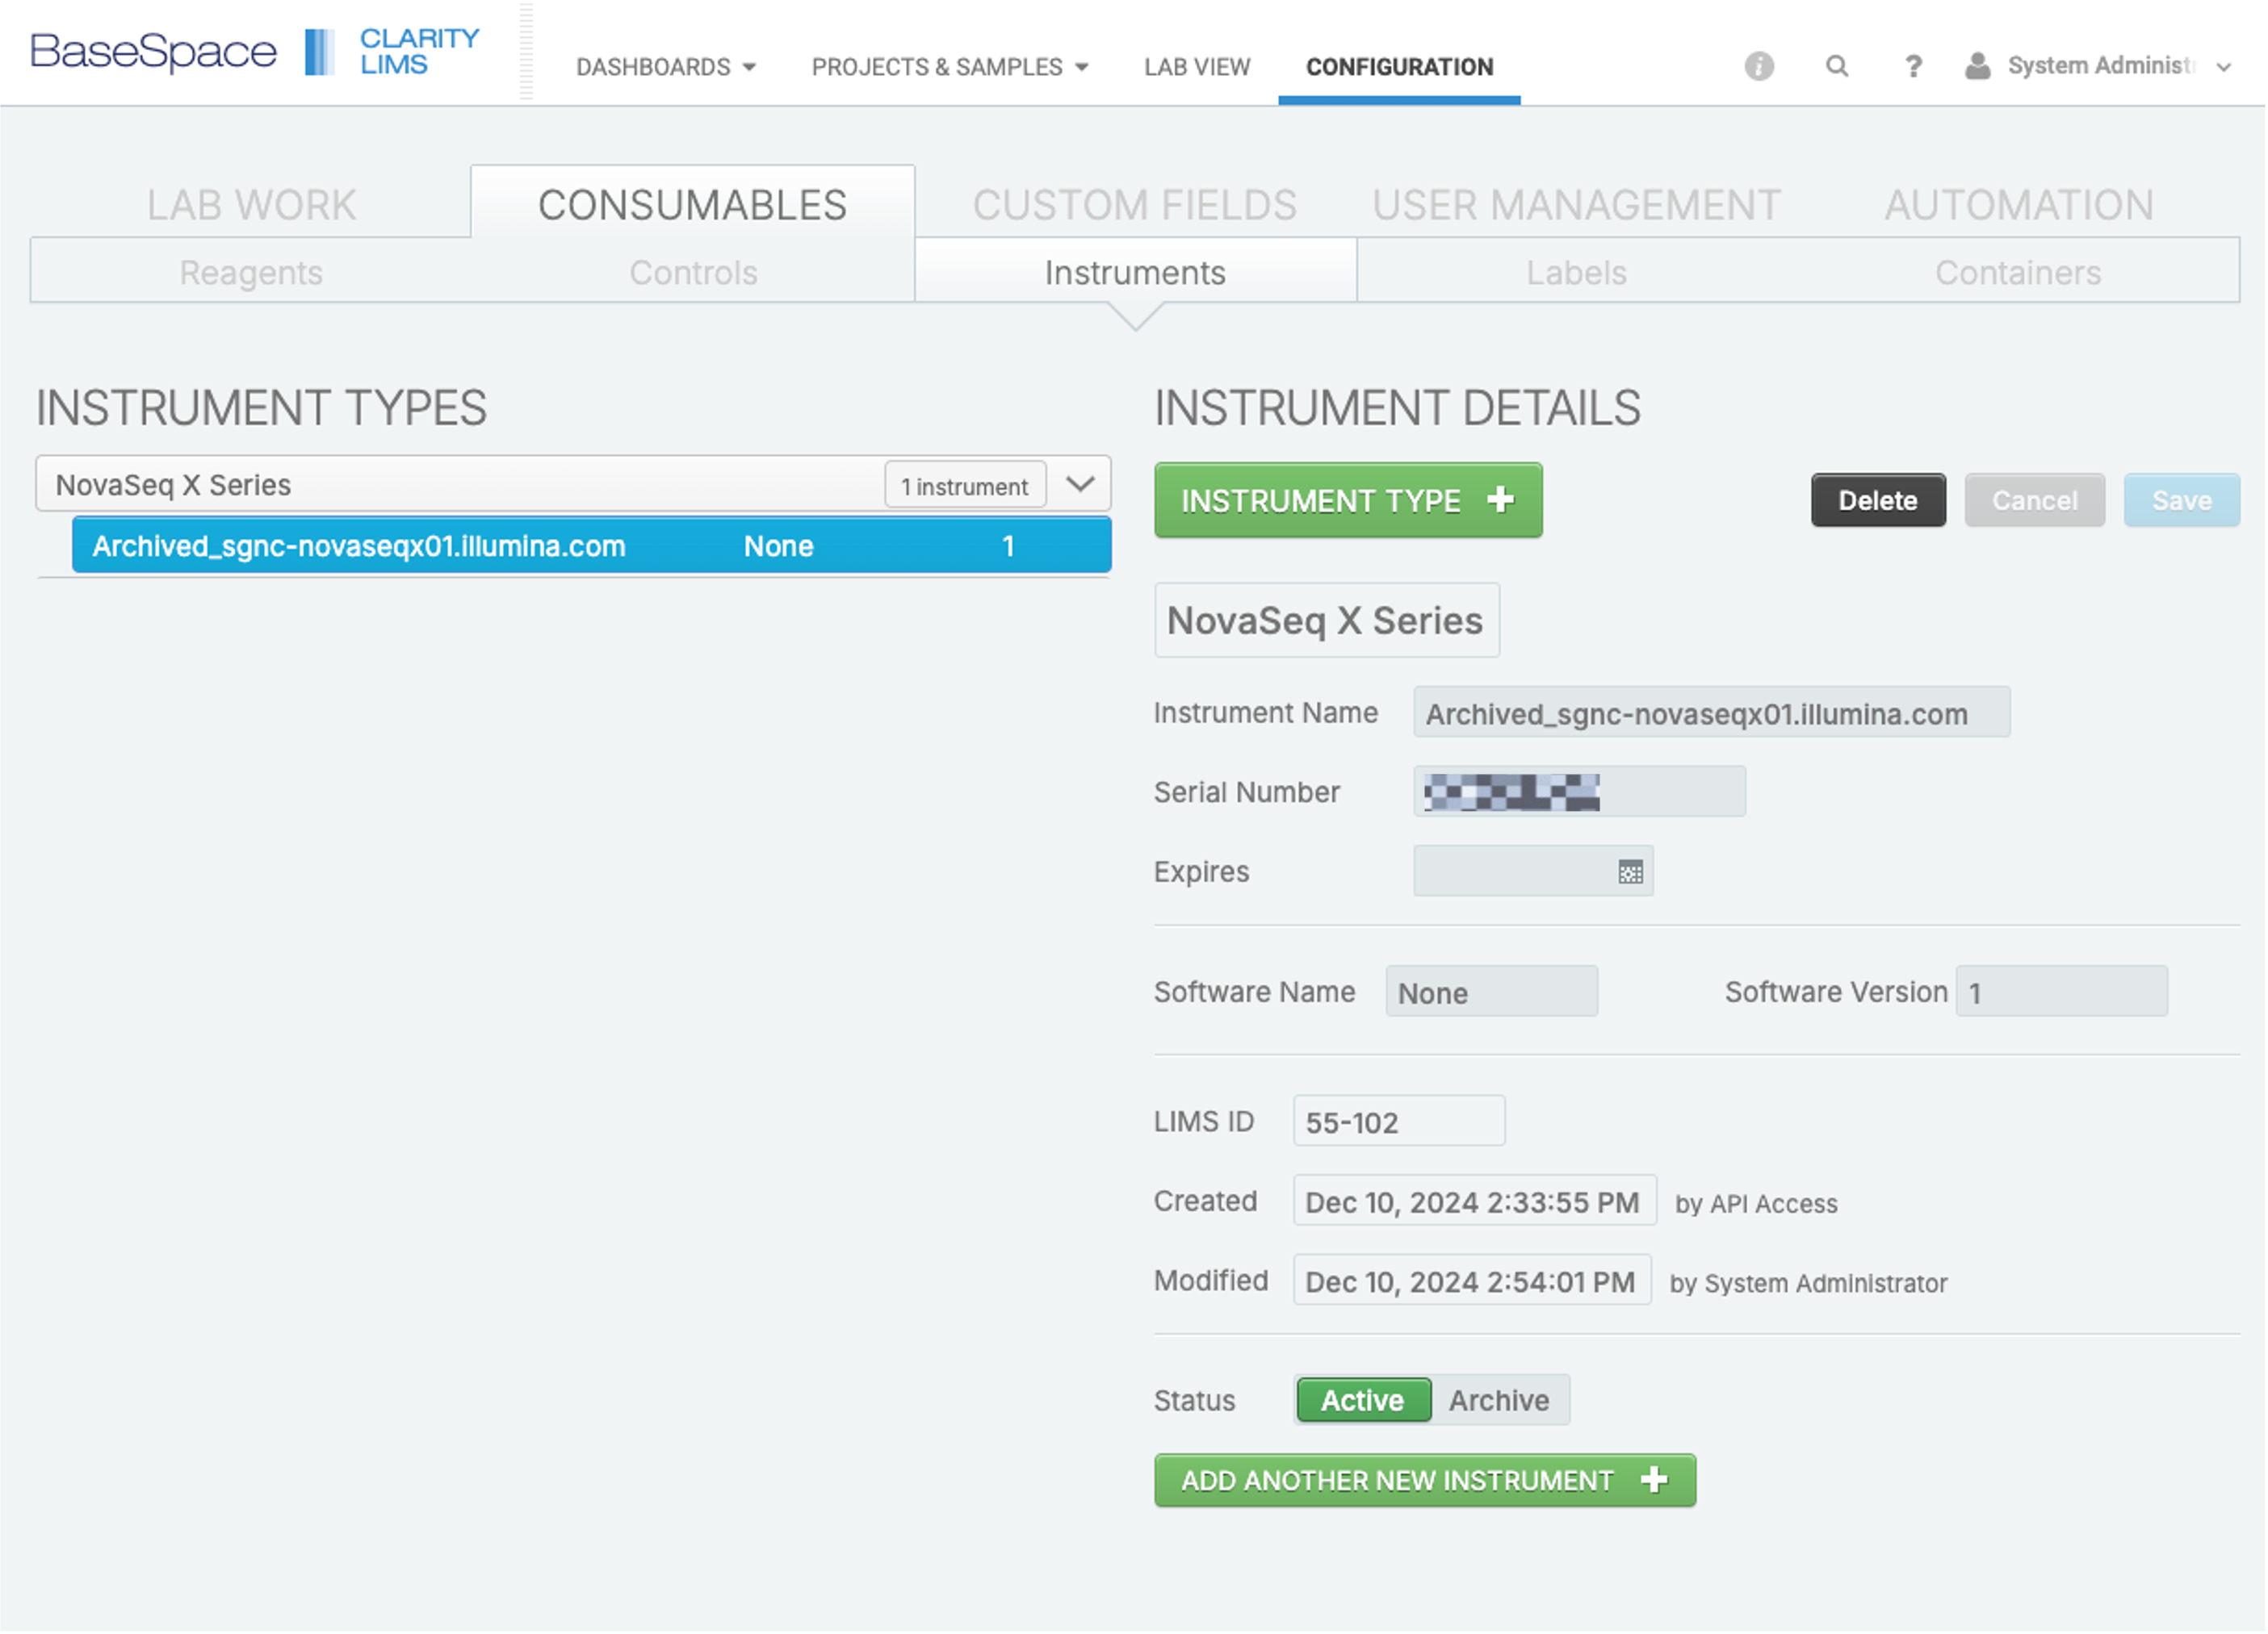Image resolution: width=2268 pixels, height=1634 pixels.
Task: Open search with the magnifier icon
Action: point(1836,66)
